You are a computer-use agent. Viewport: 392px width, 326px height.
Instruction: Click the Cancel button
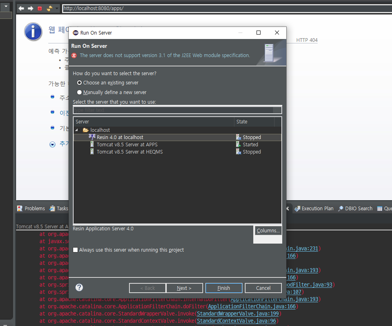(x=263, y=288)
